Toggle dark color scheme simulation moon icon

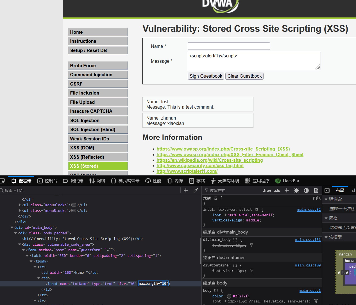pyautogui.click(x=306, y=190)
